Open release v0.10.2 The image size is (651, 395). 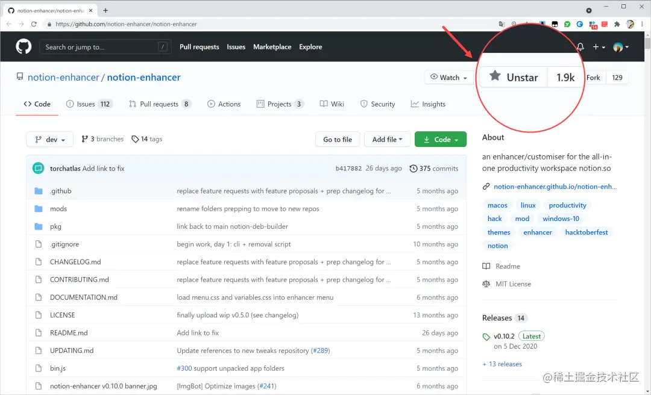(504, 336)
